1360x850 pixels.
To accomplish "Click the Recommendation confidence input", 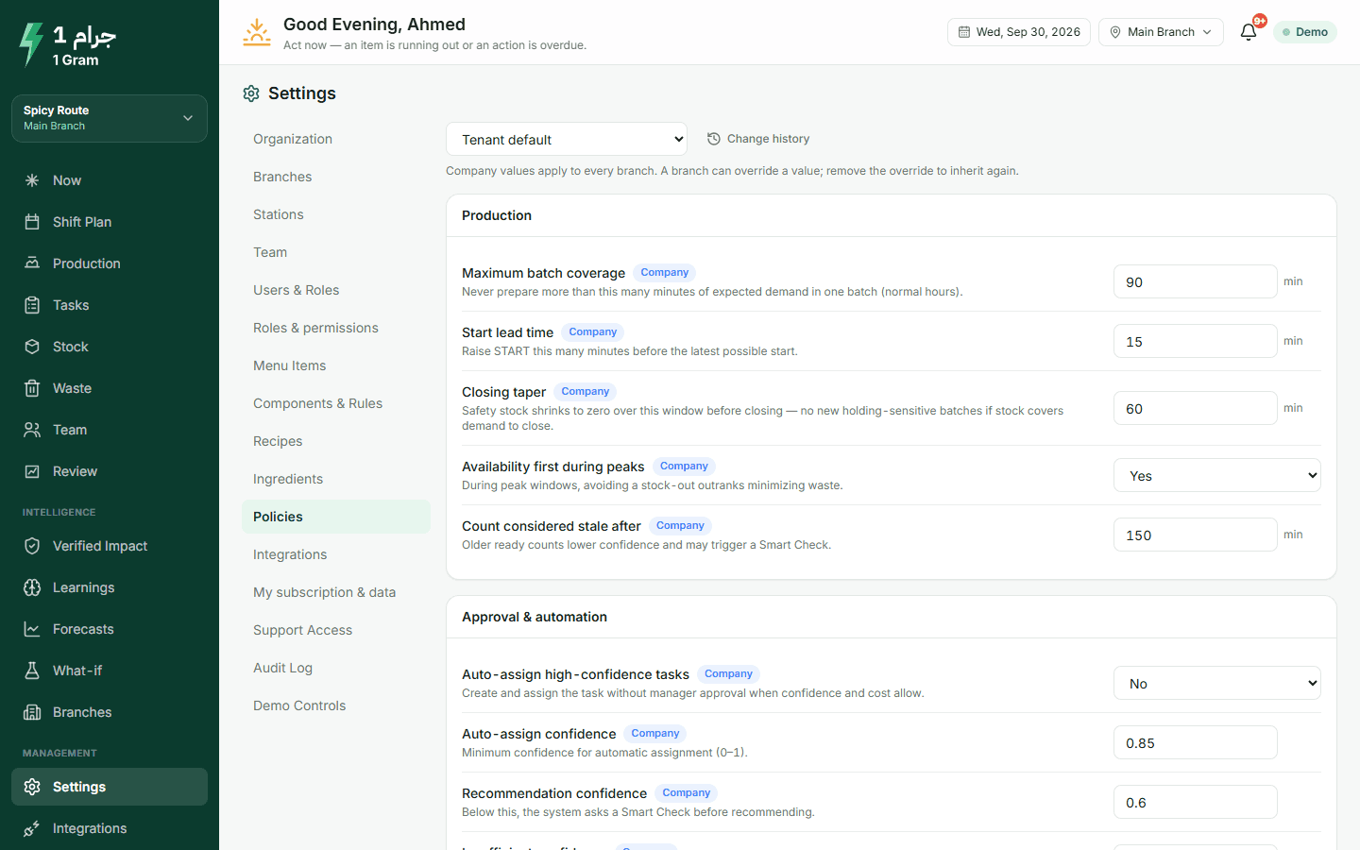I will click(1196, 802).
